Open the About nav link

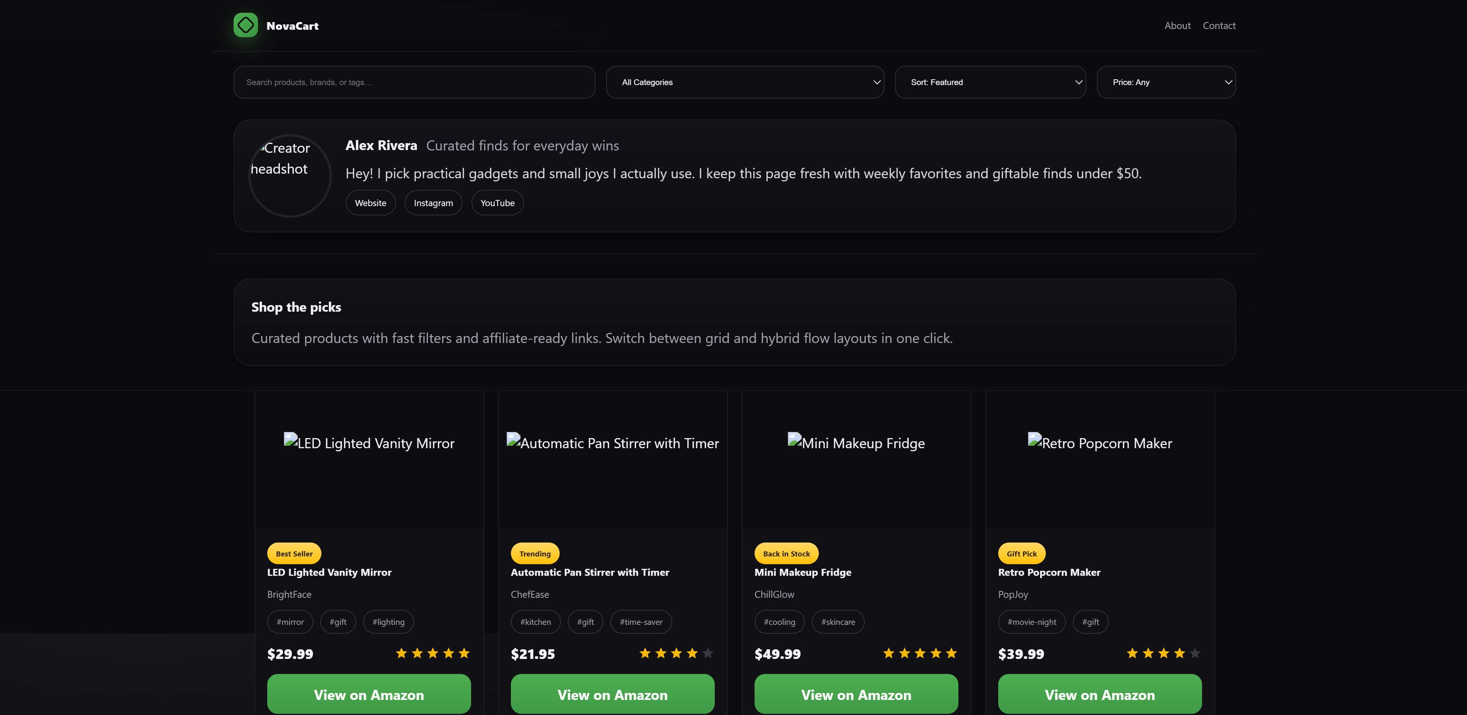(x=1177, y=26)
